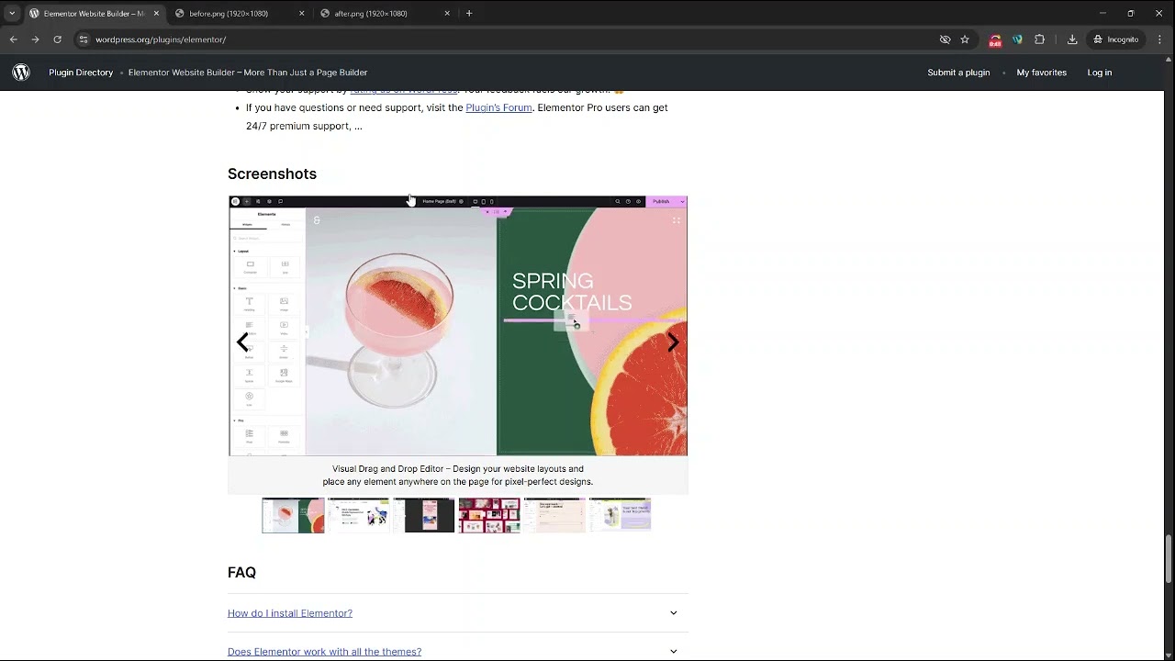Viewport: 1175px width, 661px height.
Task: Select the third dark screenshot thumbnail
Action: coord(424,515)
